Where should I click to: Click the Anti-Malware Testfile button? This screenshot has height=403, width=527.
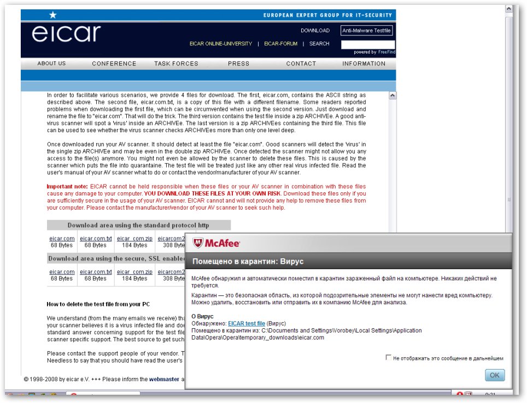tap(366, 30)
